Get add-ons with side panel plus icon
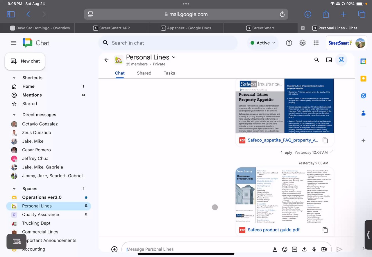The height and width of the screenshot is (257, 372). [x=363, y=141]
